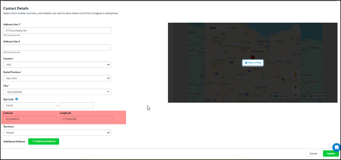Screen dimensions: 341x160
Task: Click inside the Latitude input field
Action: coord(29,119)
